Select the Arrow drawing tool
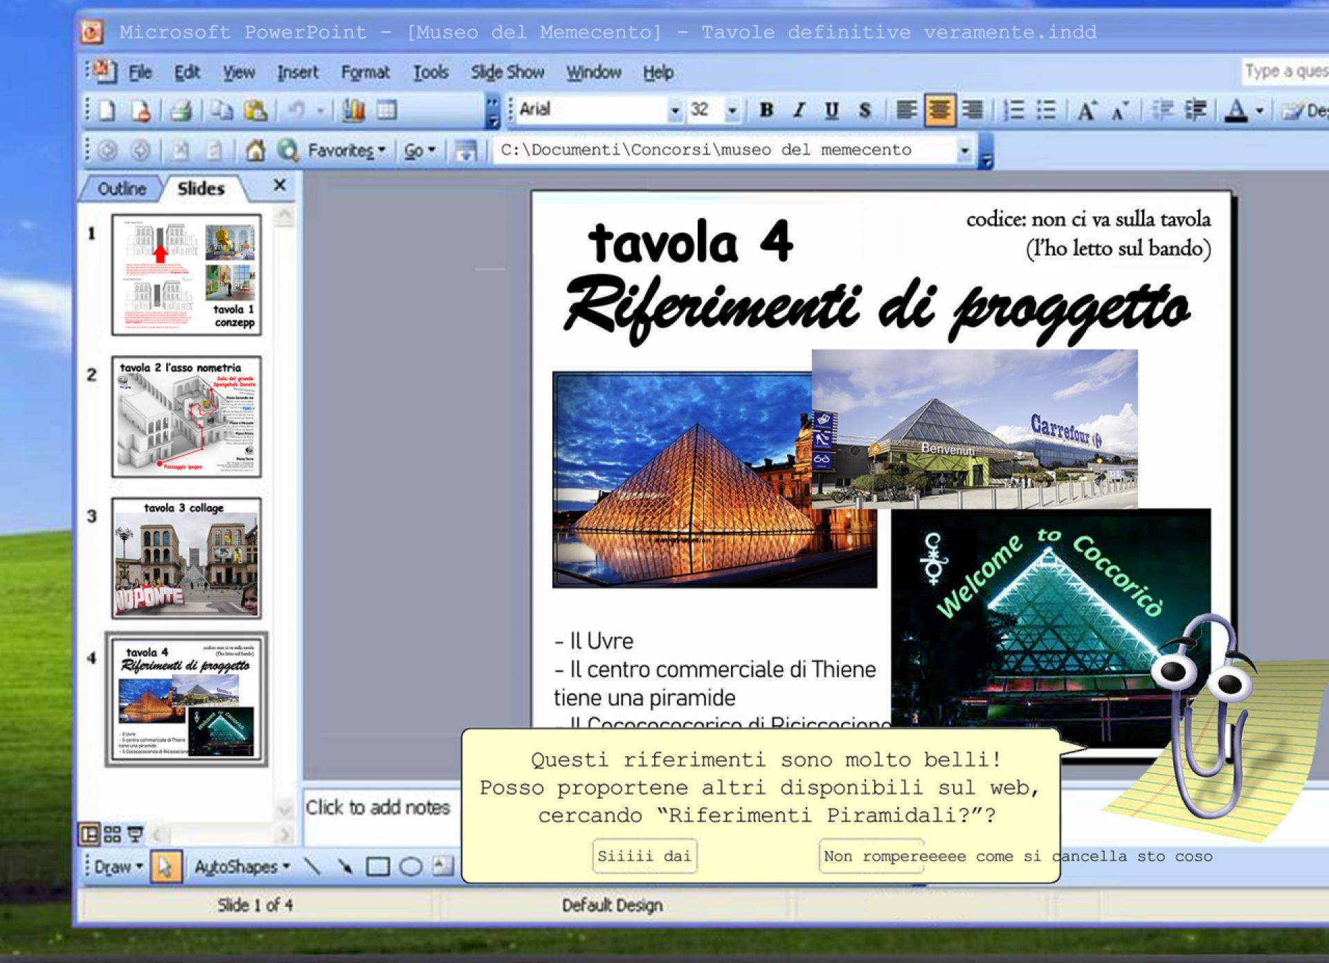Screen dimensions: 1329x963 coord(345,867)
